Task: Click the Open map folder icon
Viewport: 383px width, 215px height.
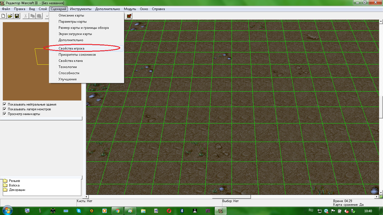Action: tap(10, 16)
